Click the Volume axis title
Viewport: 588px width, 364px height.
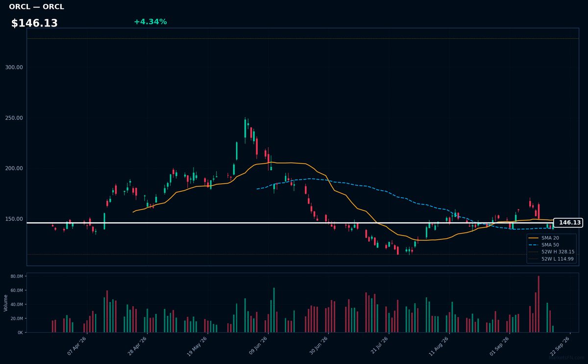click(6, 303)
